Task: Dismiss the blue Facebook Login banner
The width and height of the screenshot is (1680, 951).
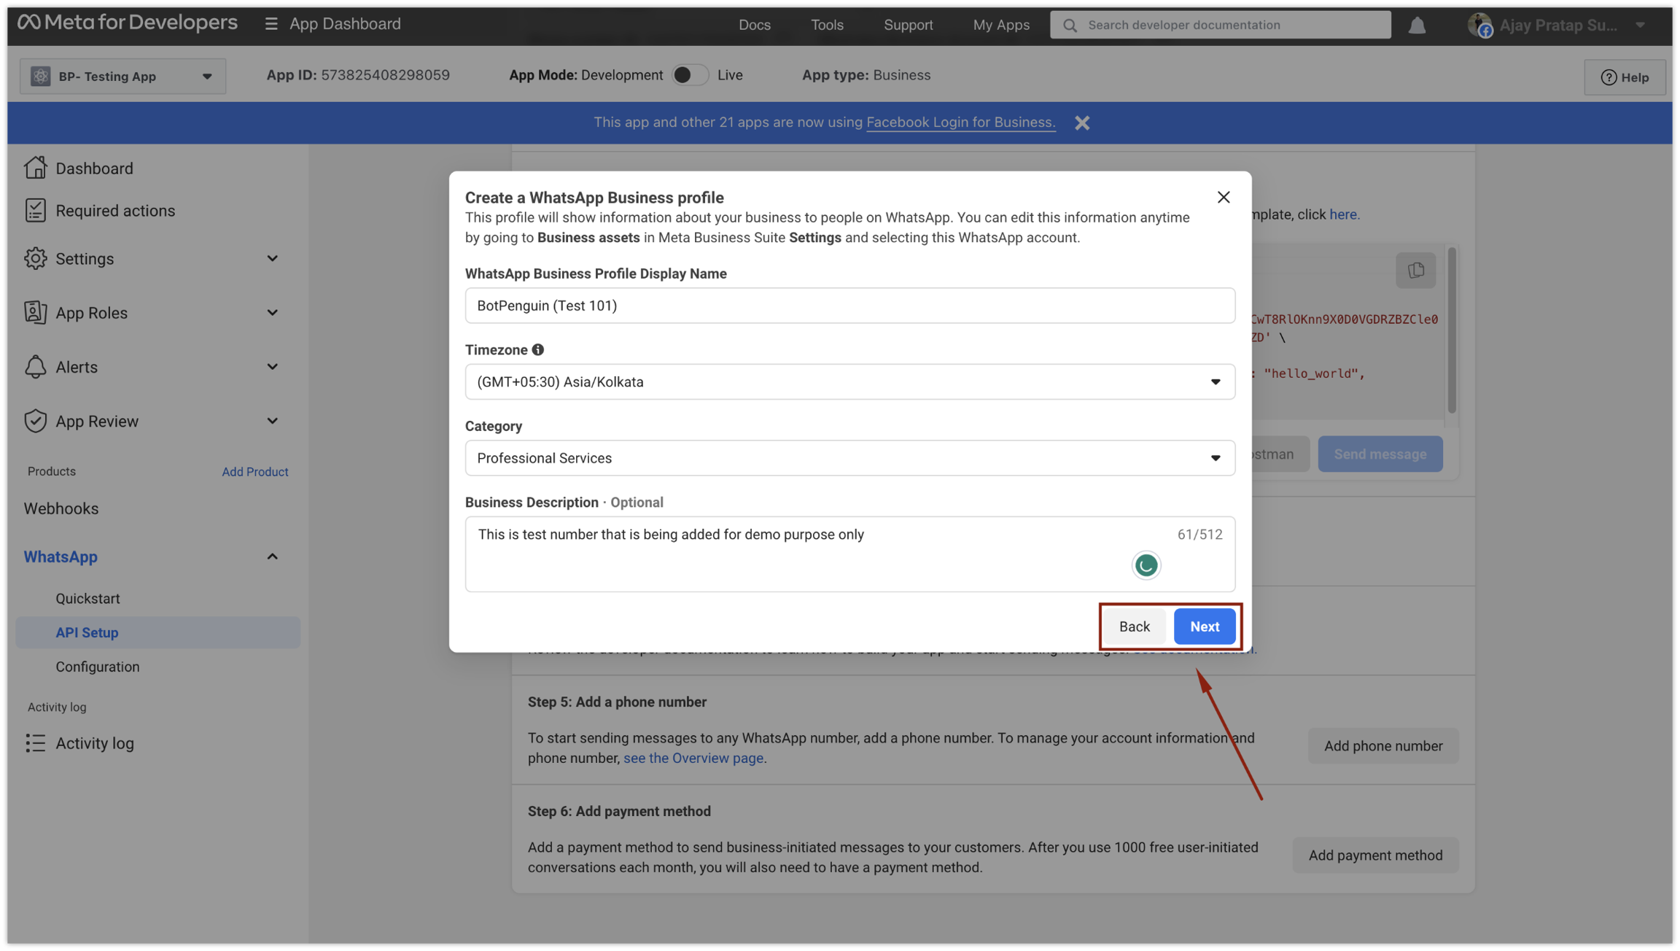Action: (1082, 123)
